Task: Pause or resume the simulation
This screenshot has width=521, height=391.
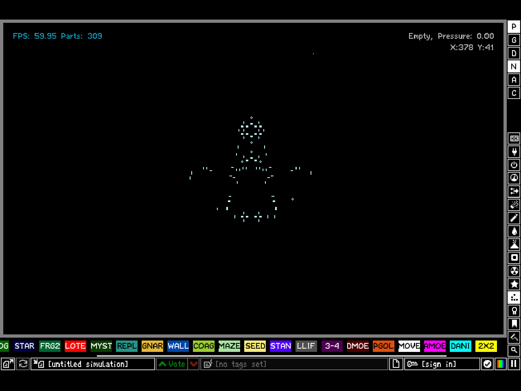Action: tap(514, 364)
